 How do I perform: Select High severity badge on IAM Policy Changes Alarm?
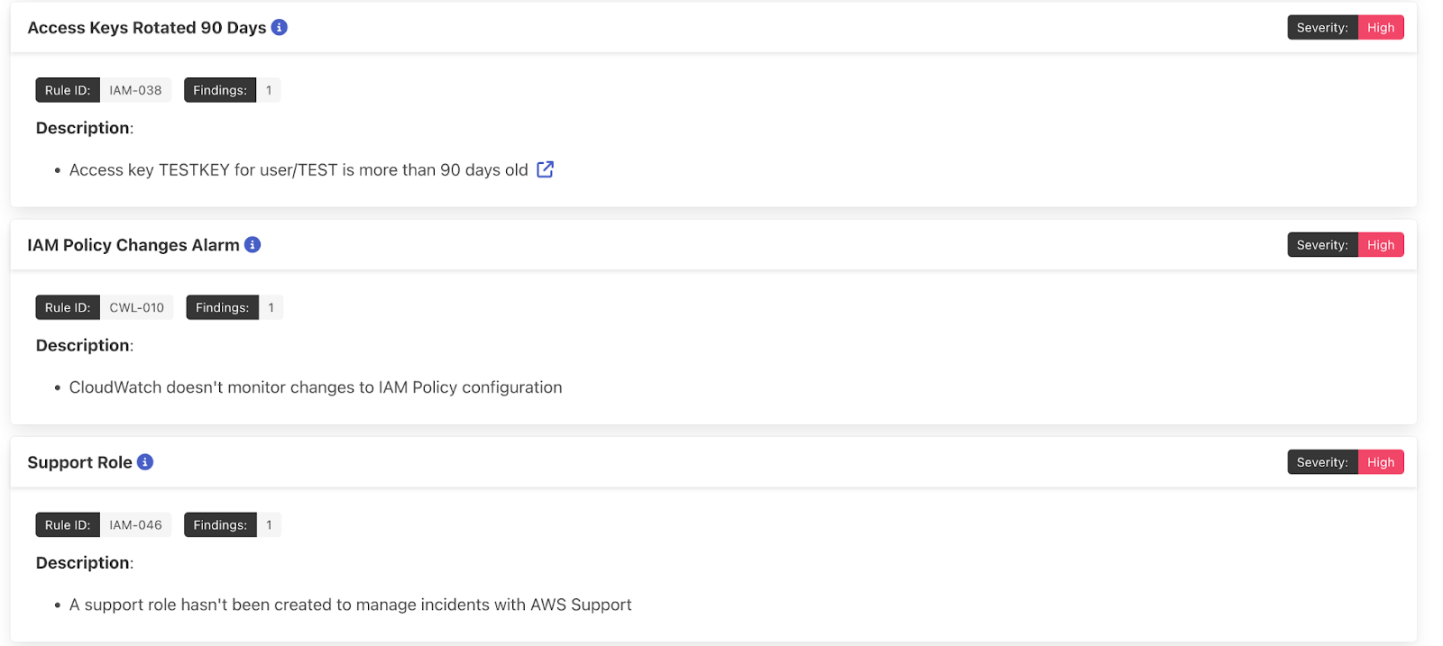coord(1380,245)
